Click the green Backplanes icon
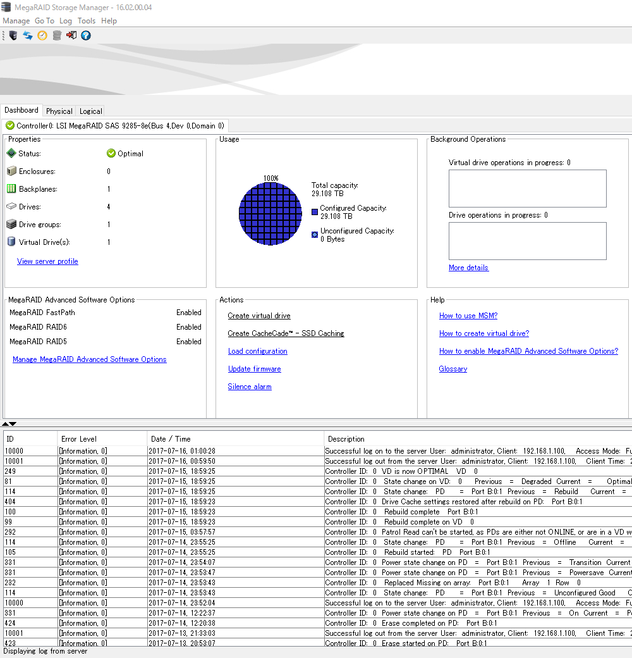Screen dimensions: 632x658 pos(11,189)
